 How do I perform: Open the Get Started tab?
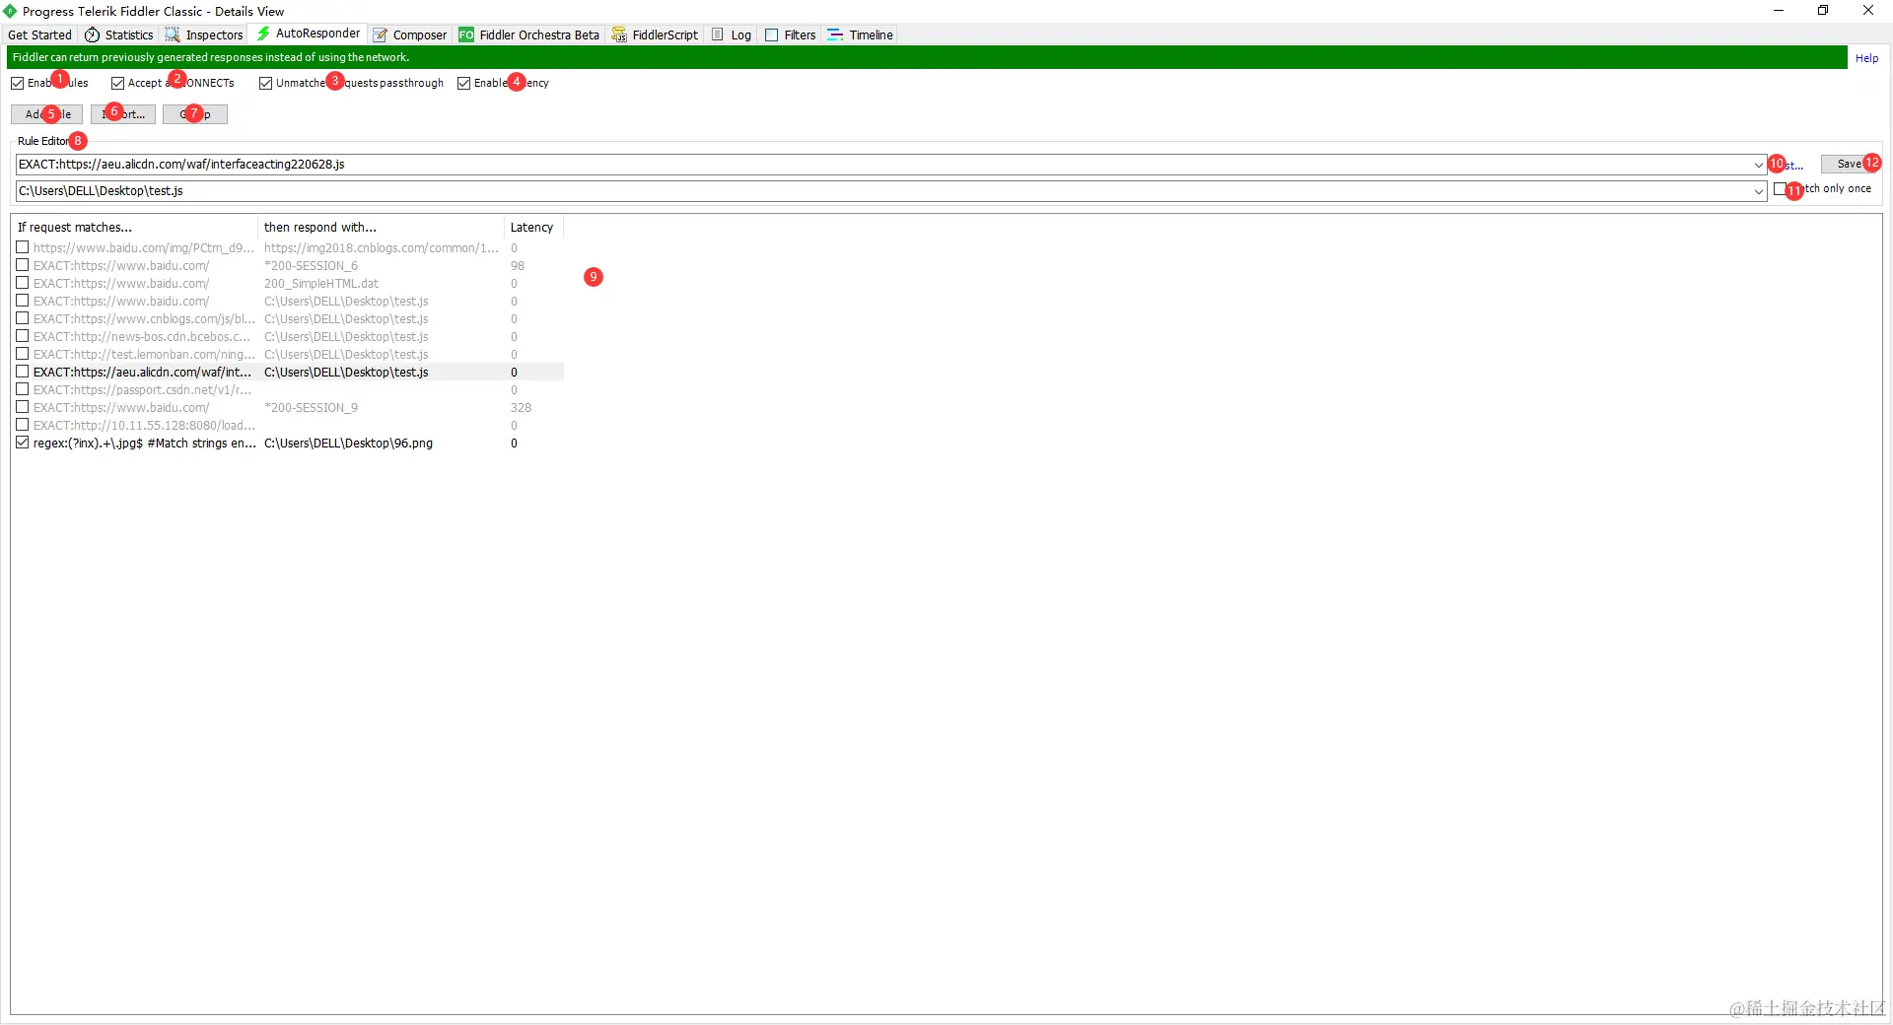click(x=39, y=34)
